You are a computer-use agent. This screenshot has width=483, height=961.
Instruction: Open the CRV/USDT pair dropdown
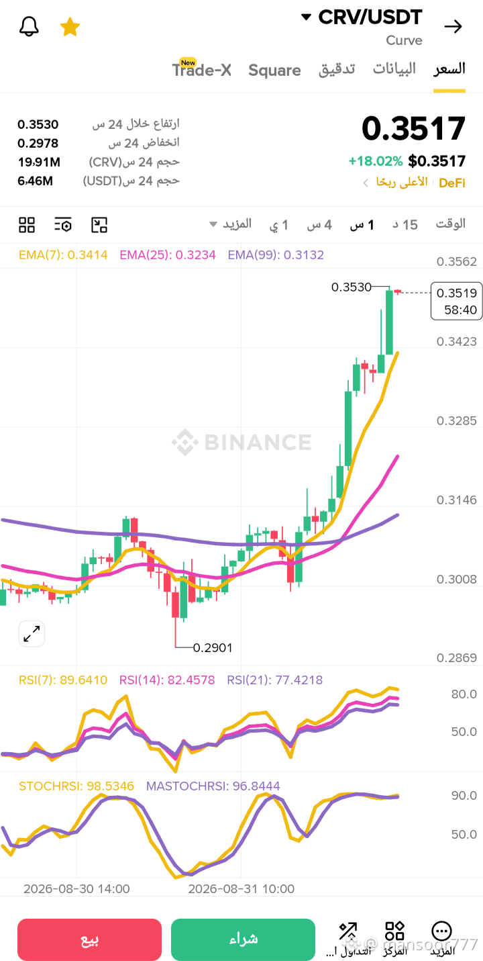[363, 17]
